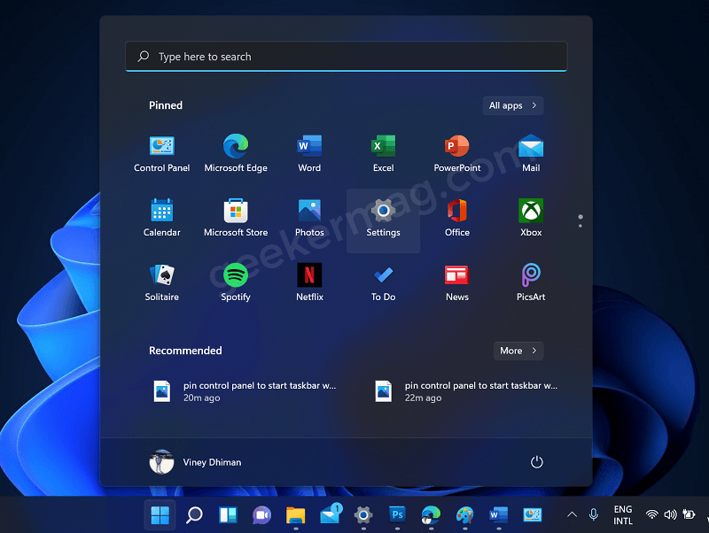This screenshot has height=533, width=709.
Task: Click More in the Recommended section
Action: click(x=518, y=351)
